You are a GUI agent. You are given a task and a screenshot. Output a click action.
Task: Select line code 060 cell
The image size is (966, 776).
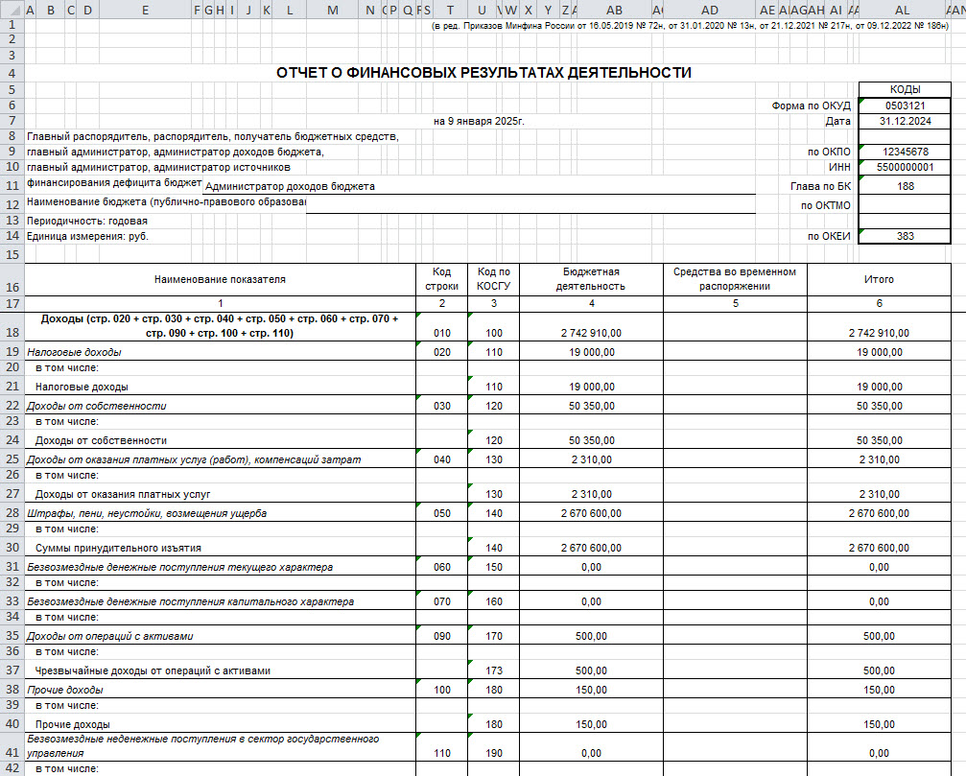441,567
